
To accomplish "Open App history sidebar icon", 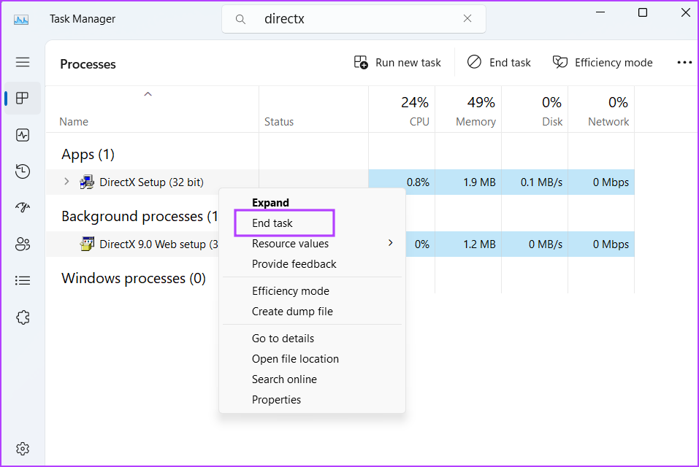I will (x=23, y=171).
